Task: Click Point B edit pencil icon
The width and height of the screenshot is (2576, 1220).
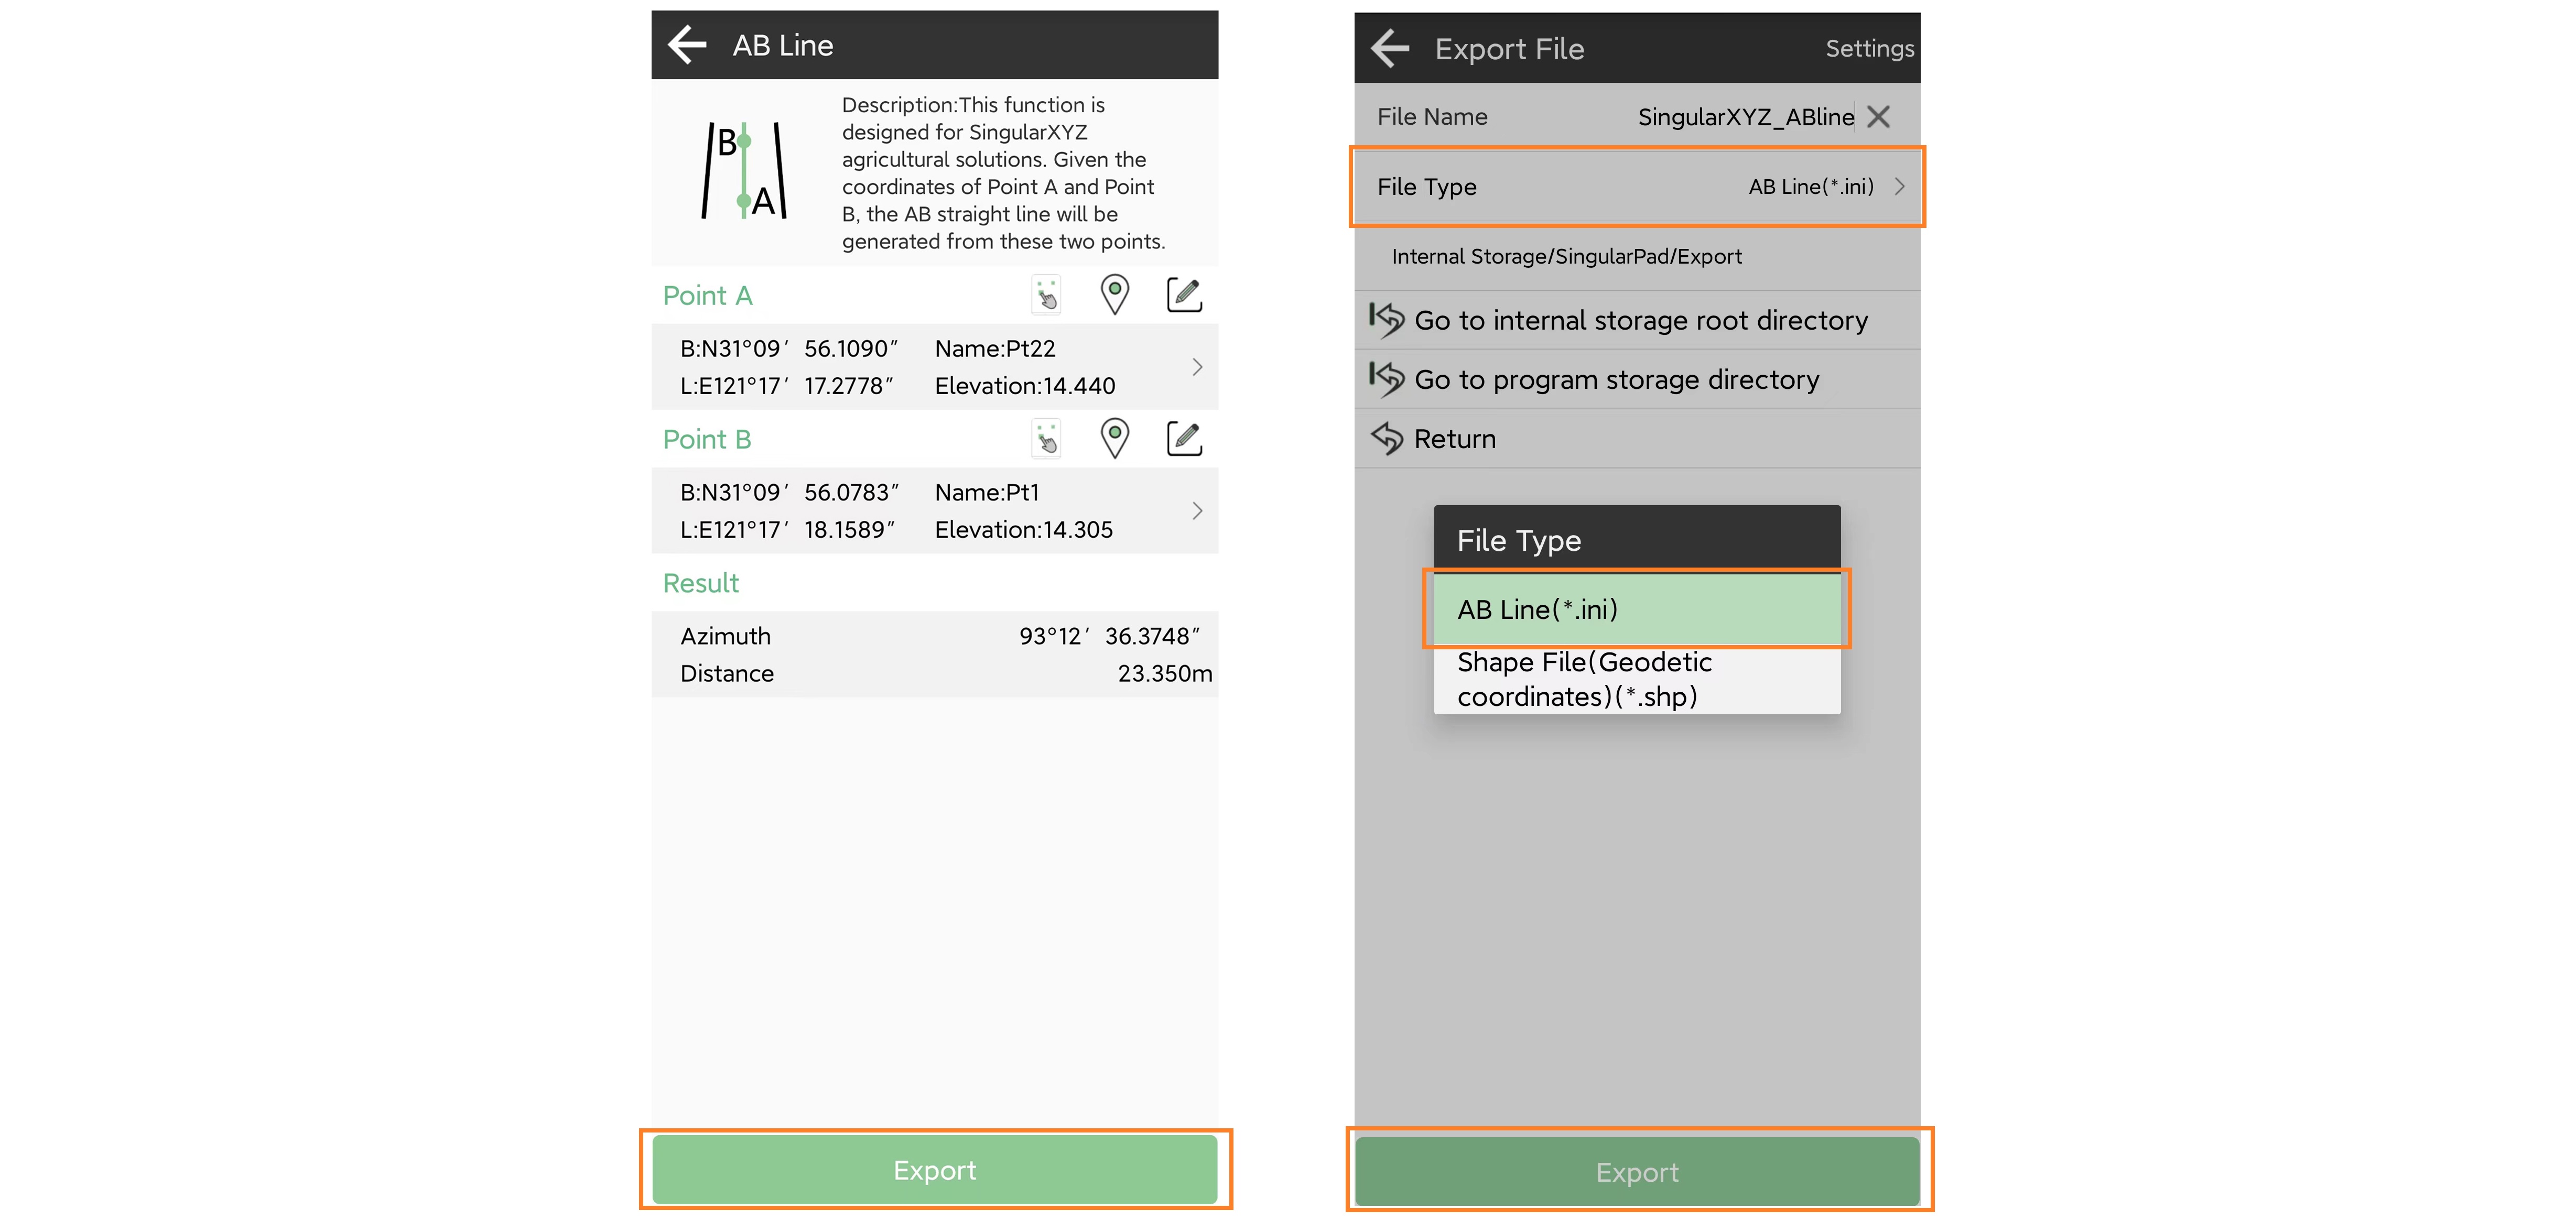Action: click(1184, 439)
